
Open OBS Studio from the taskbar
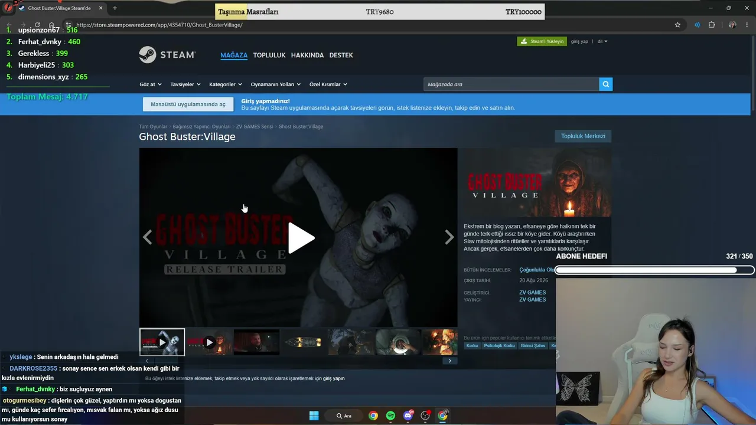coord(425,416)
